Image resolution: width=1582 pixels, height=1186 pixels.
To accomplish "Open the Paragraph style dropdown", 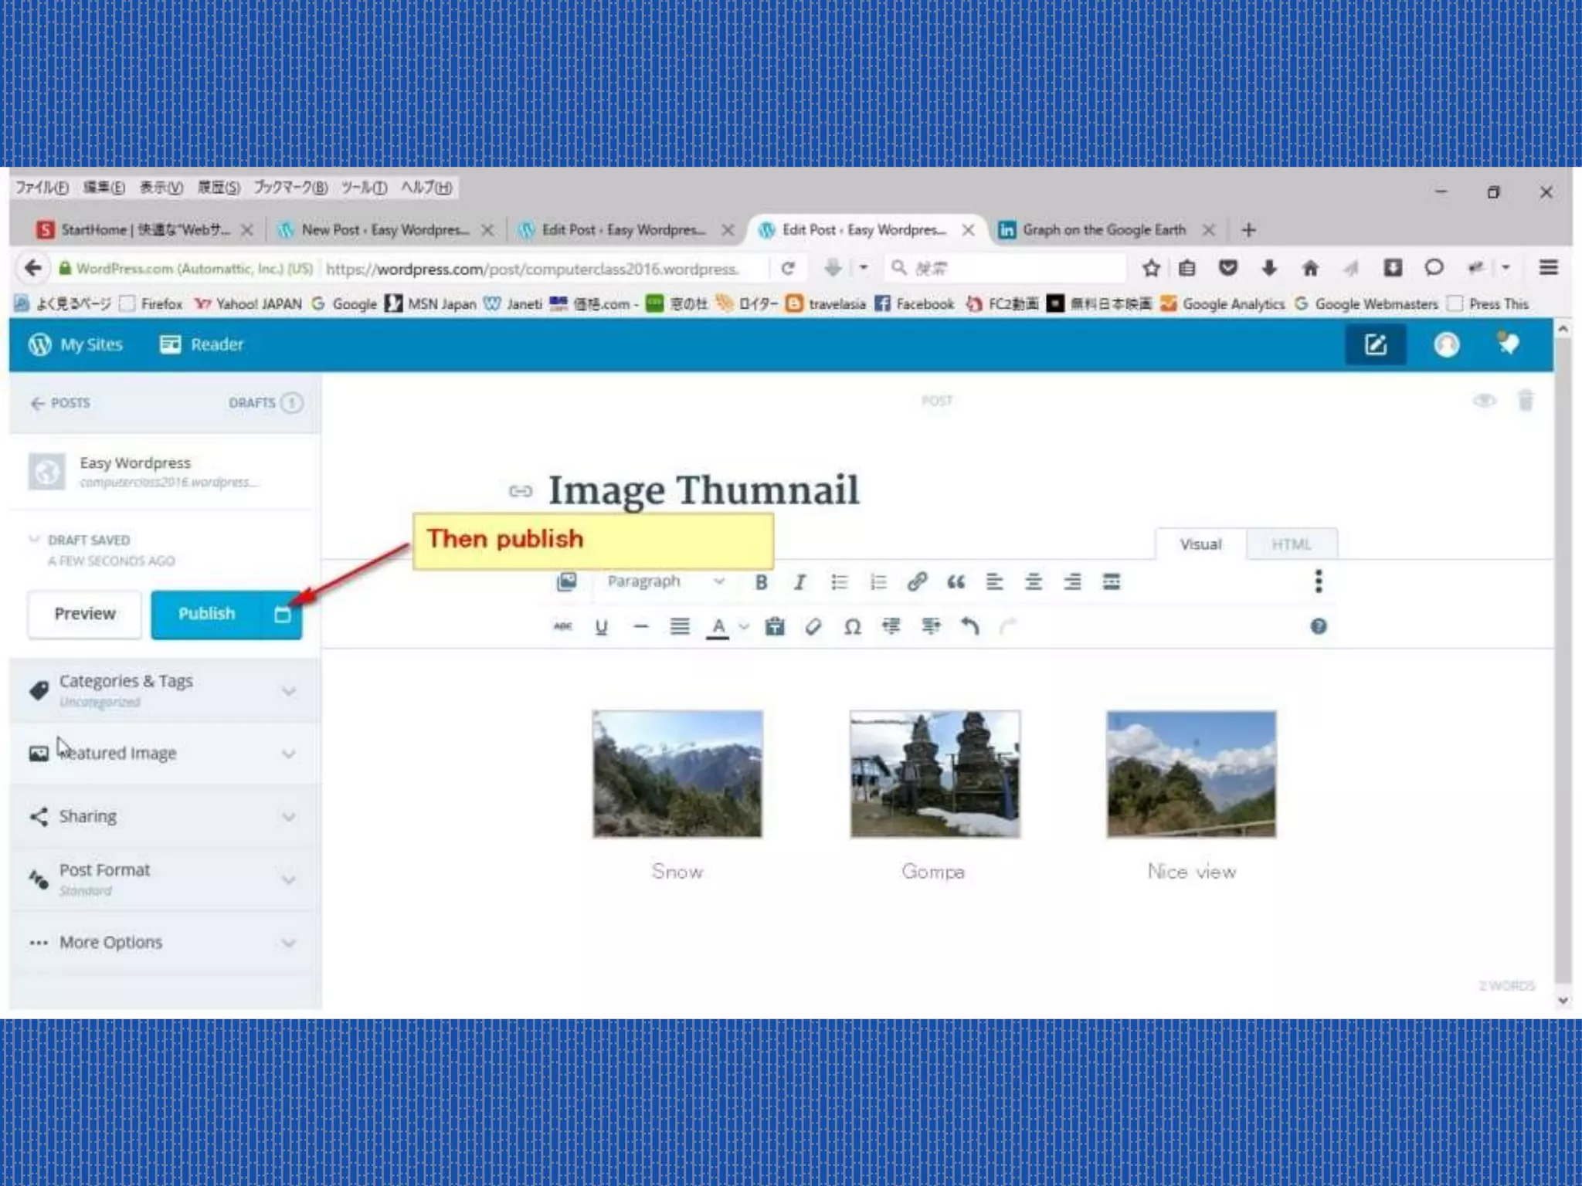I will click(x=664, y=581).
